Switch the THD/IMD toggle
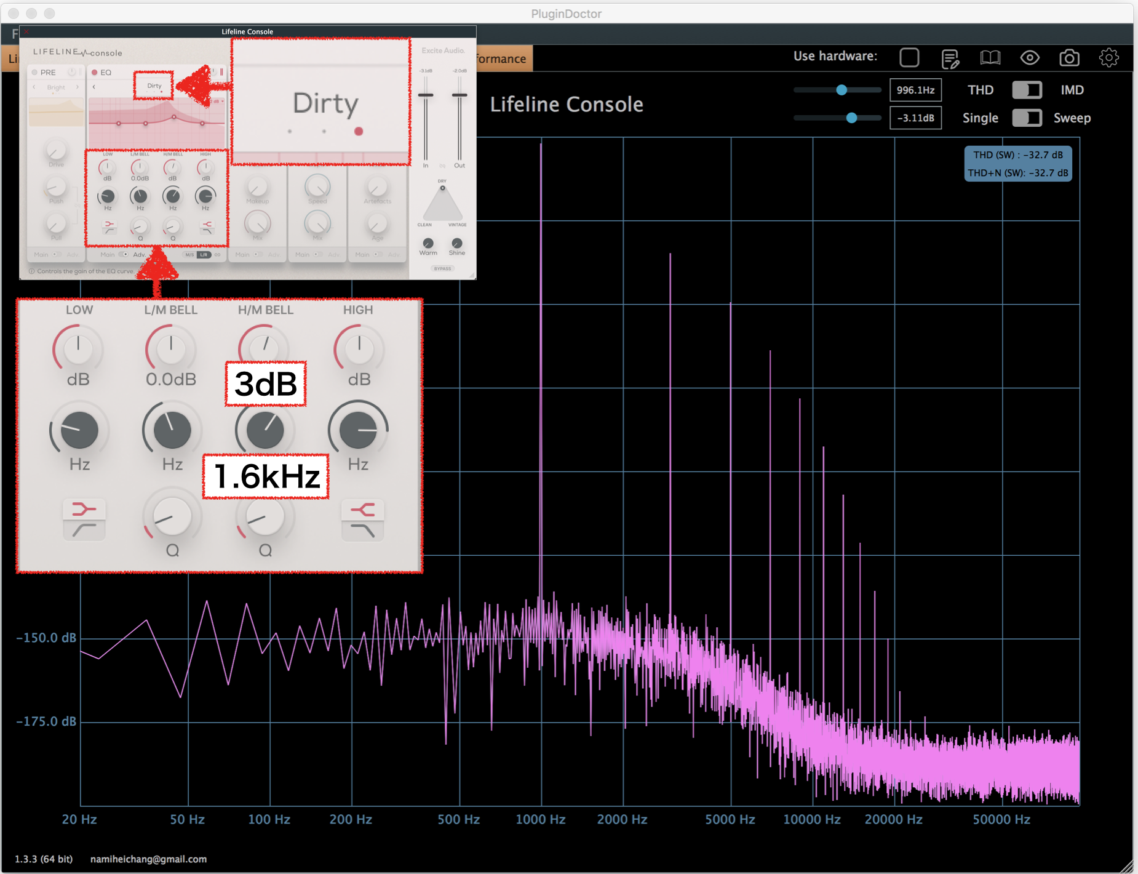The height and width of the screenshot is (874, 1138). click(x=1027, y=90)
